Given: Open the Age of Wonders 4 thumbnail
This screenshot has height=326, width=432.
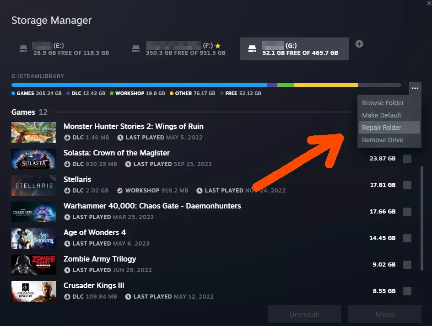Looking at the screenshot, I should 34,239.
